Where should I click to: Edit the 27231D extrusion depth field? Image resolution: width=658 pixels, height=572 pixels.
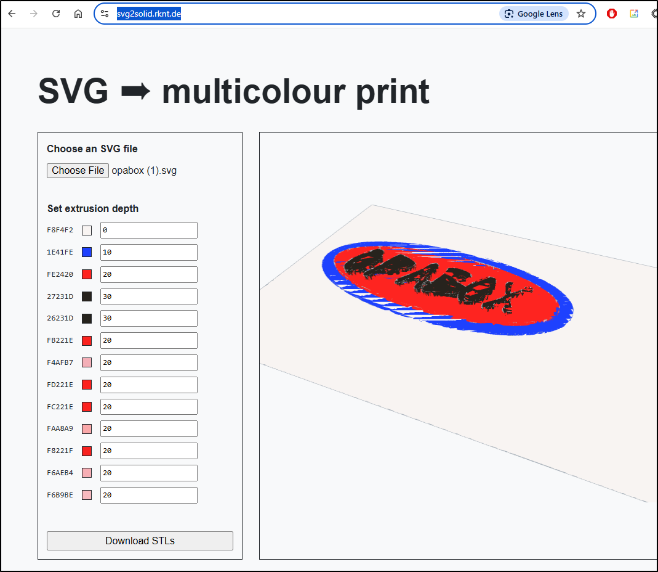[x=148, y=296]
